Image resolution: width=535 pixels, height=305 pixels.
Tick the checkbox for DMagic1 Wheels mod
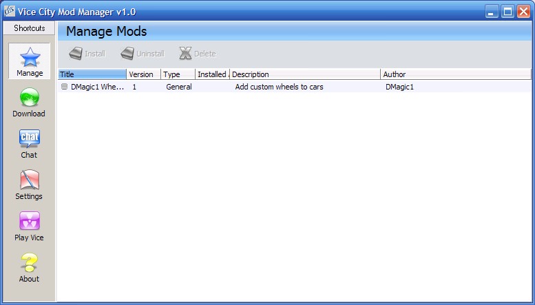(64, 86)
